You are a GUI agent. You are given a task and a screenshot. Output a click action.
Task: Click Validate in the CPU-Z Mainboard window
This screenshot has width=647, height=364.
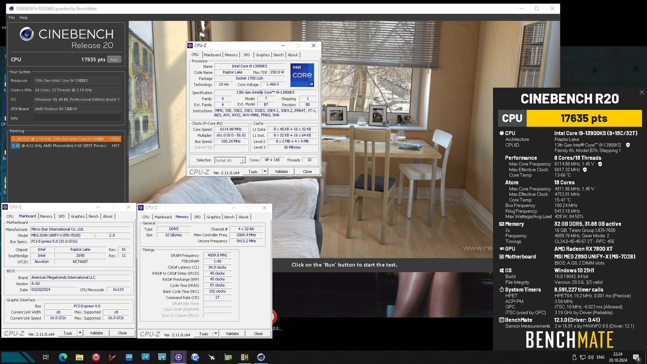coord(96,333)
